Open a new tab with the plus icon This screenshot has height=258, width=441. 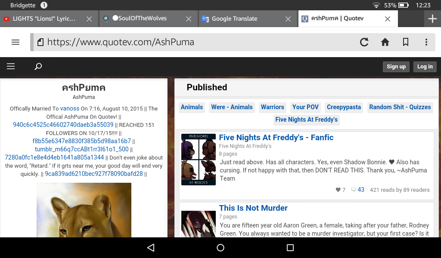[x=432, y=19]
